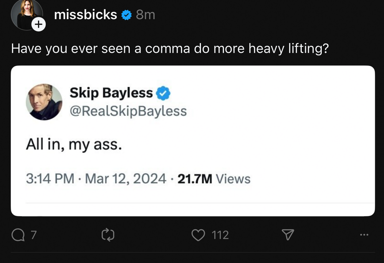The width and height of the screenshot is (384, 263).
Task: Click the 21.7M Views count
Action: pyautogui.click(x=214, y=179)
